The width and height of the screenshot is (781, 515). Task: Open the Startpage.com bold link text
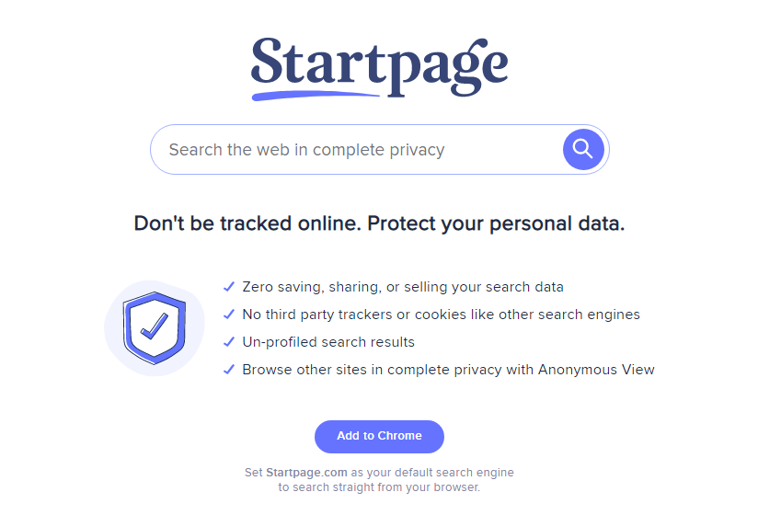[308, 473]
